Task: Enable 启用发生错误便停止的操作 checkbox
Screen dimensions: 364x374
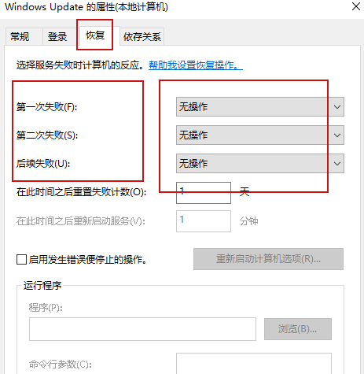Action: [21, 260]
